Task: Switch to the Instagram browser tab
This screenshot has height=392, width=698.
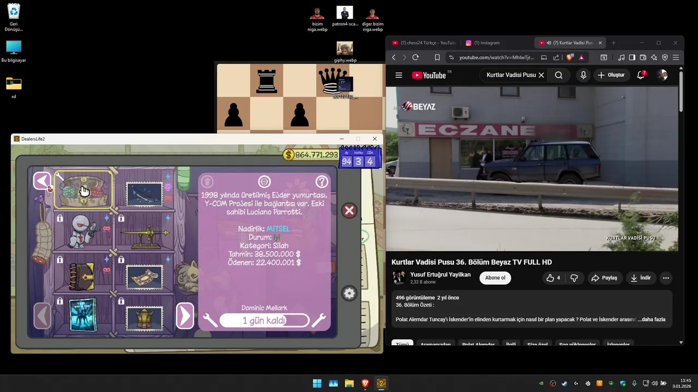Action: click(x=496, y=42)
